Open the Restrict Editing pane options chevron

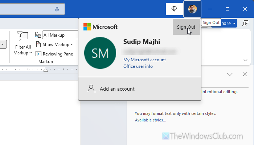click(230, 74)
